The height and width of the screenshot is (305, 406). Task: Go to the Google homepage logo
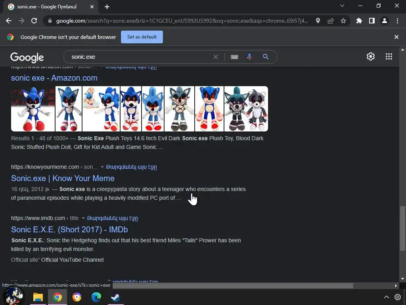[27, 57]
